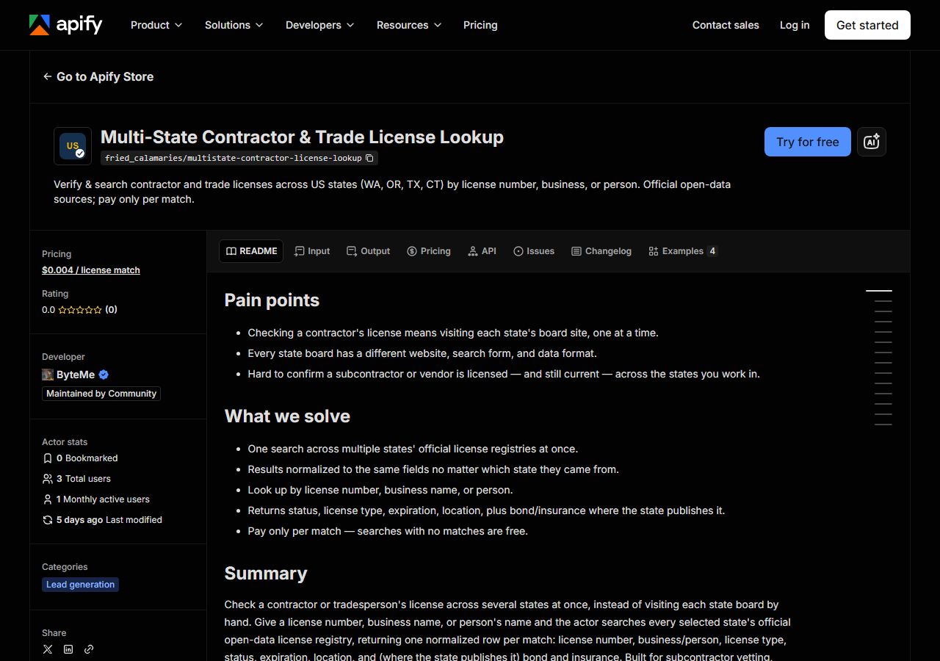Click the Examples count badge 4
This screenshot has width=940, height=661.
click(x=712, y=251)
